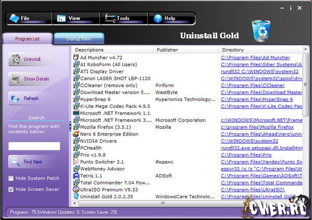The width and height of the screenshot is (312, 220).
Task: Enable the Hide System Patch checkbox
Action: tap(11, 178)
